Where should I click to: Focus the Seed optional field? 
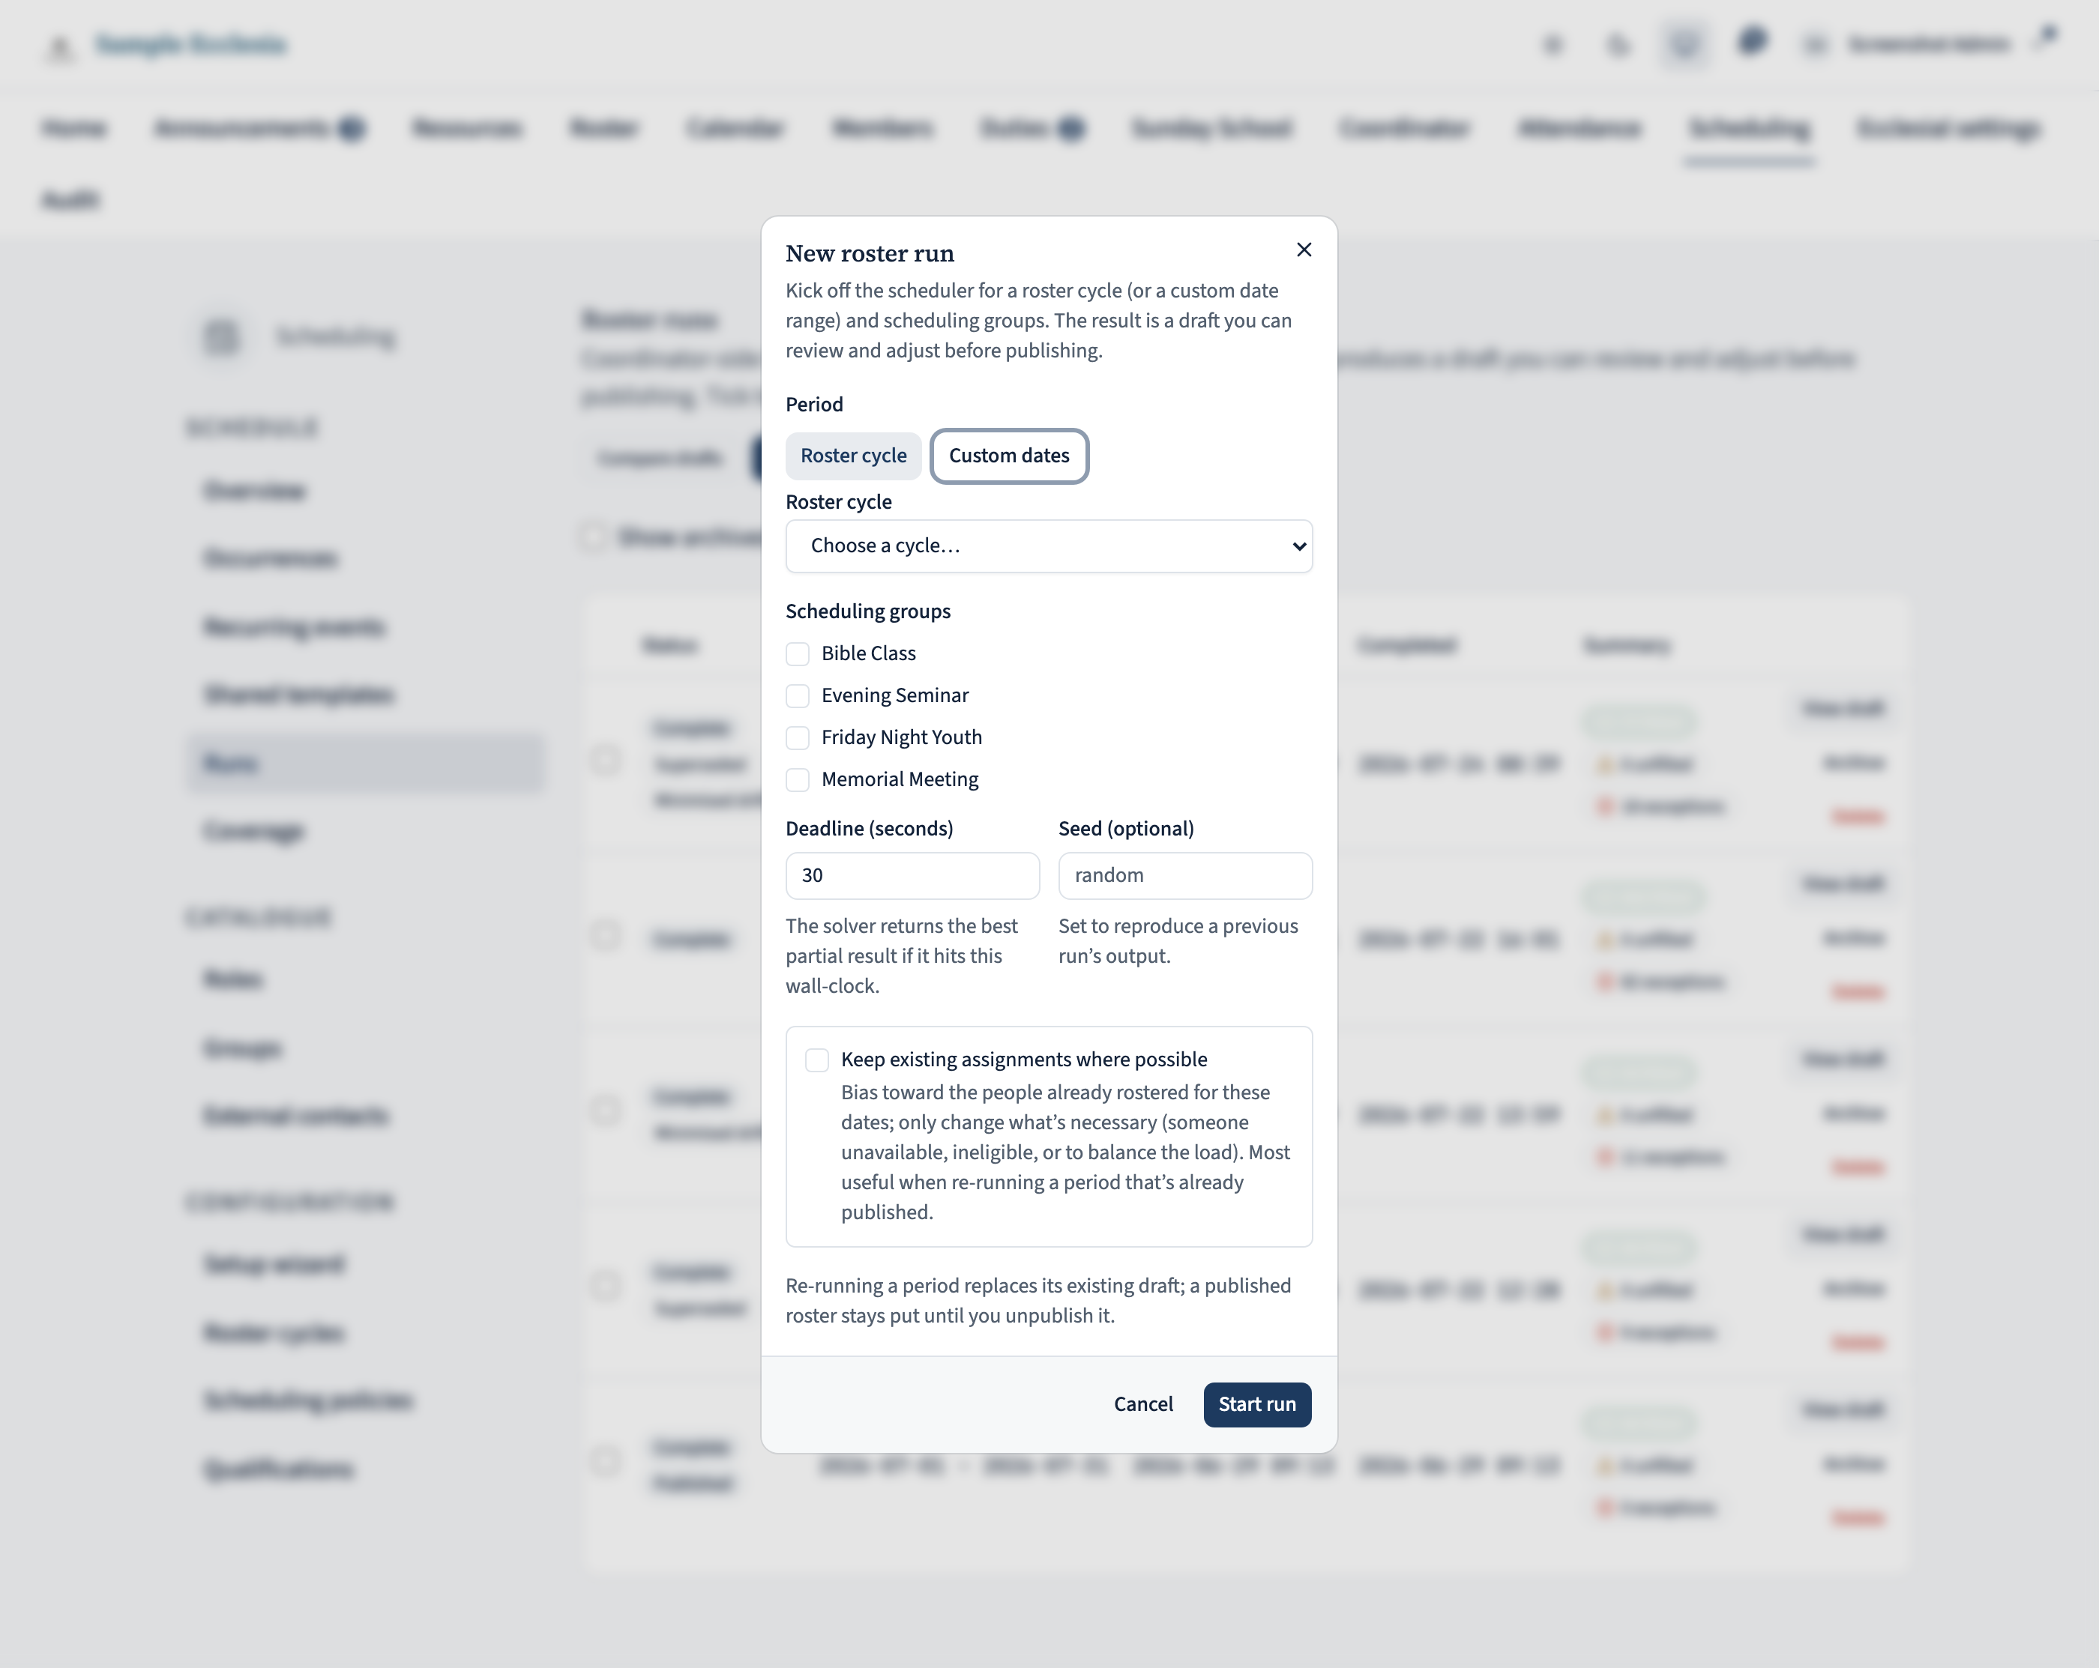(1185, 876)
